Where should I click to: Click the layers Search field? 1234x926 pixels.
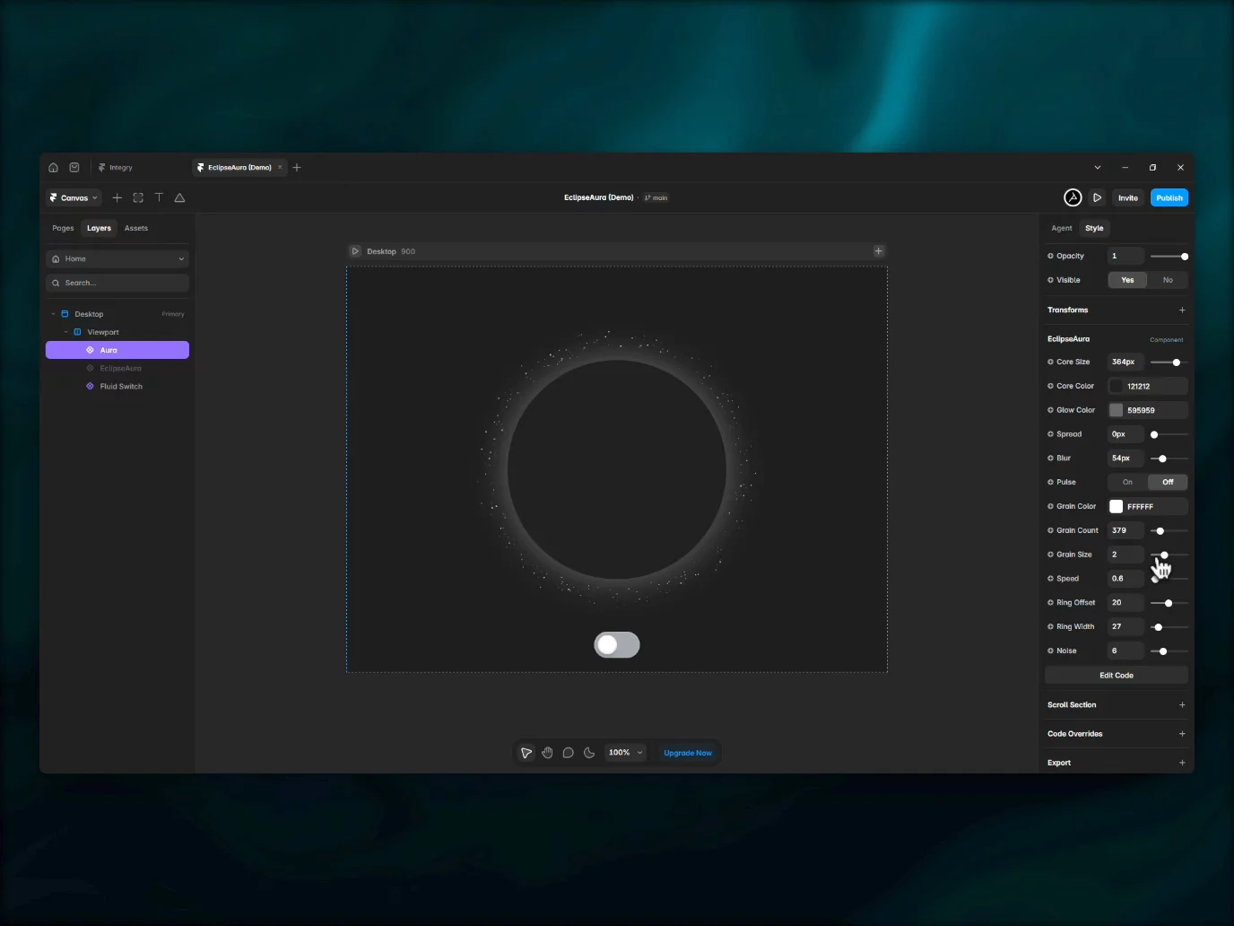117,283
